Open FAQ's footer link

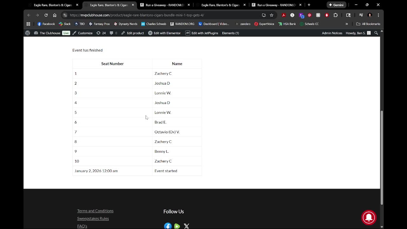click(82, 226)
